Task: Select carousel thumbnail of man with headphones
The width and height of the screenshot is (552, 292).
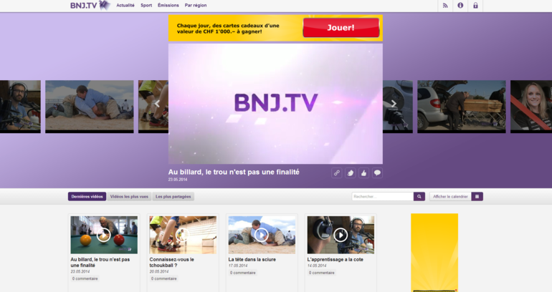Action: [20, 107]
